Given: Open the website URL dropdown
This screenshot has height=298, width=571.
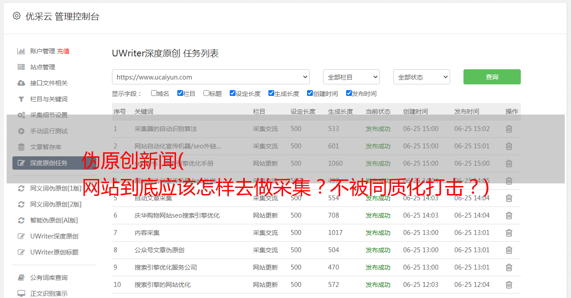Looking at the screenshot, I should click(211, 77).
